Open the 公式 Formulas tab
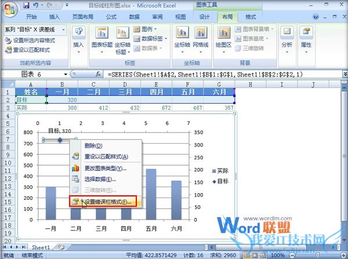Viewport: 348px width, 259px height. 111,17
